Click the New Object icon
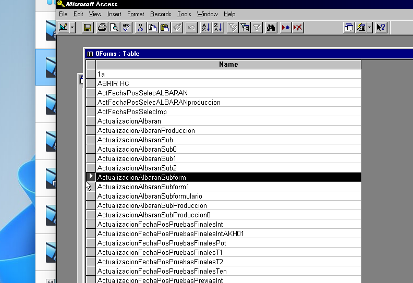 click(x=361, y=28)
